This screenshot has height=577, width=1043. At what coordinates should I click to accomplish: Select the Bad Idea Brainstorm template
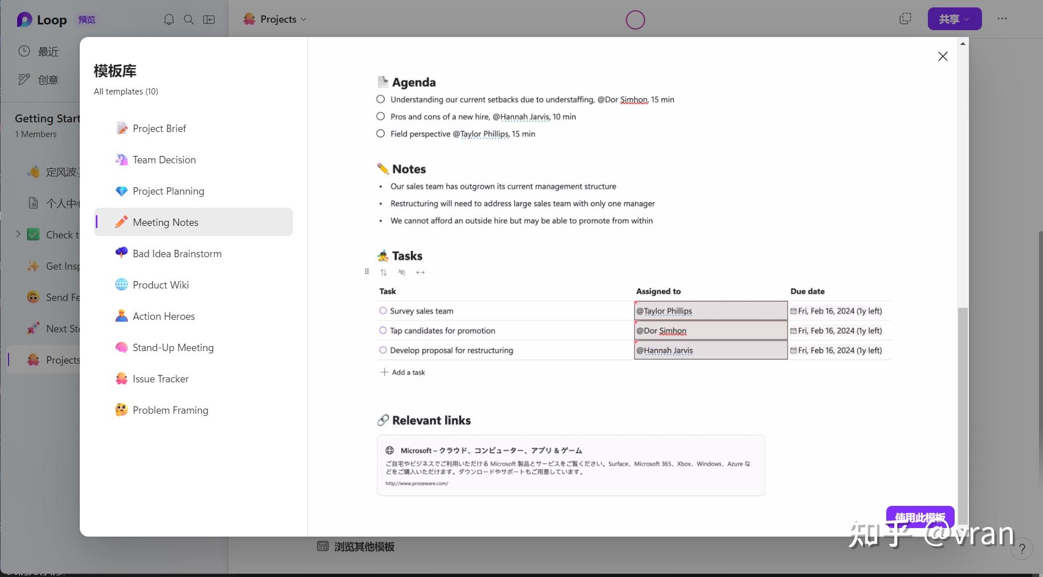(193, 254)
